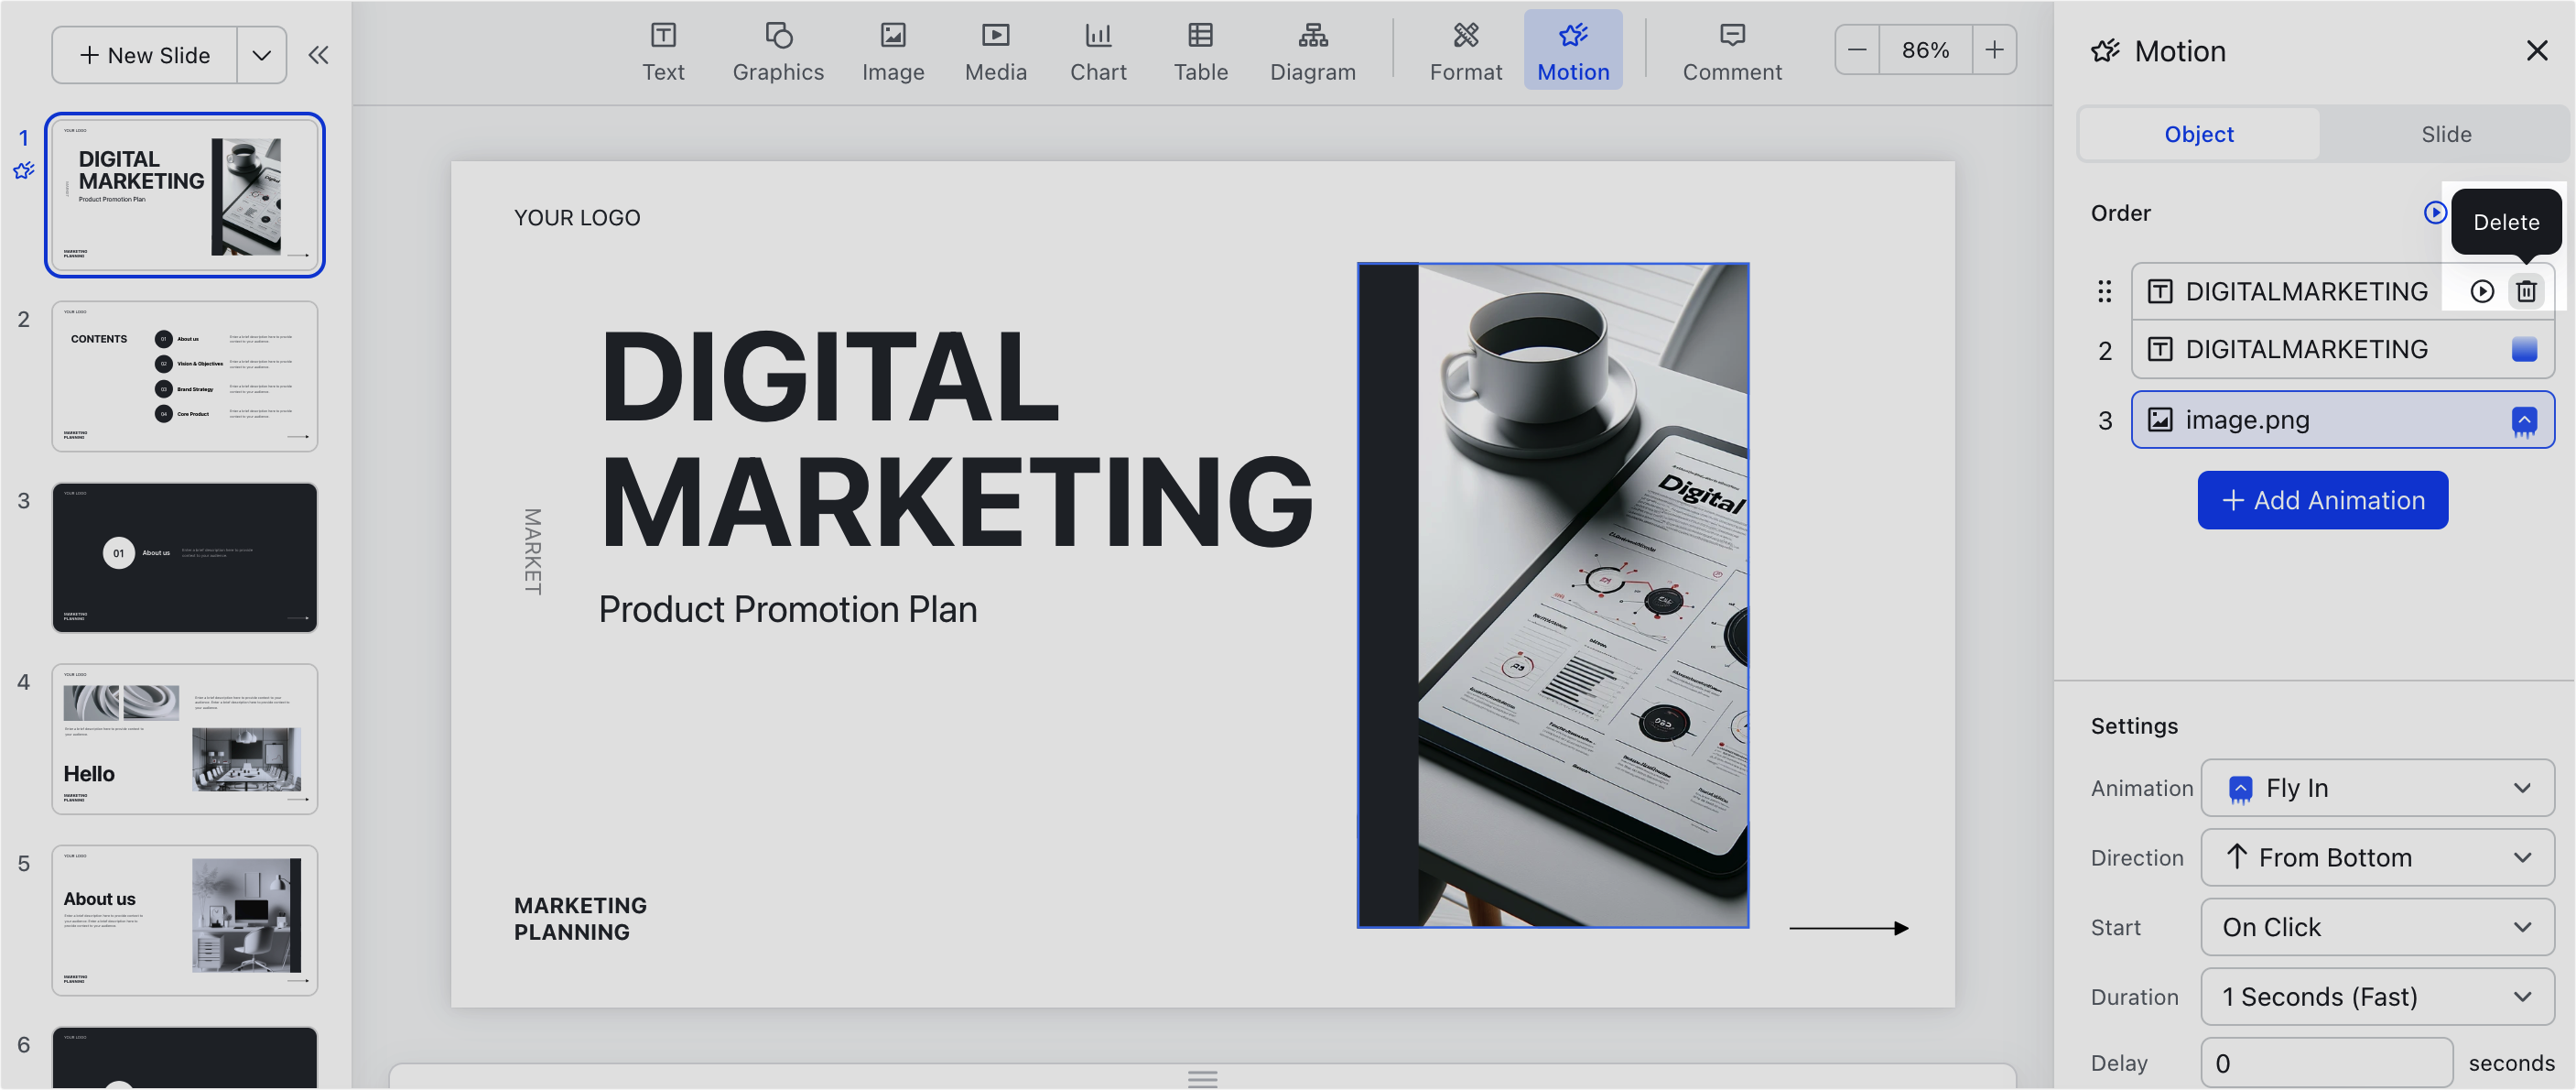Viewport: 2576px width, 1090px height.
Task: Insert an image with the Image tool
Action: [x=893, y=49]
